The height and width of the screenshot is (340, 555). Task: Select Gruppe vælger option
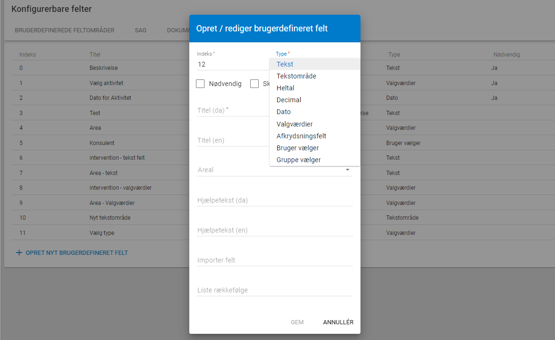pos(315,160)
